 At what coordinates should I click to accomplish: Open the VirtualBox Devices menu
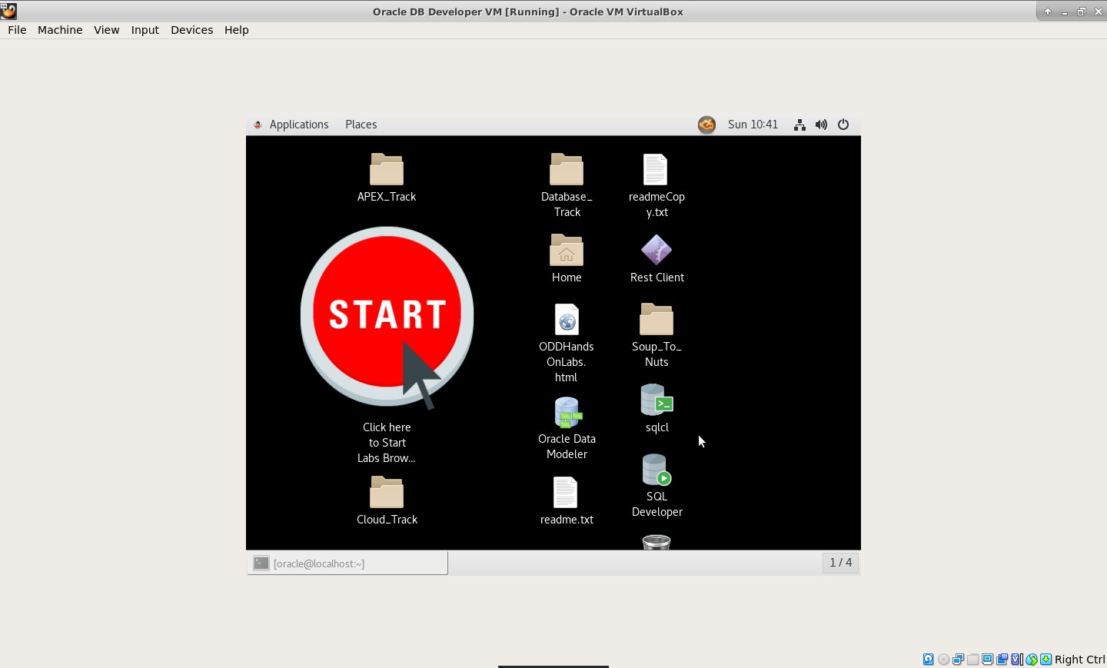coord(191,30)
